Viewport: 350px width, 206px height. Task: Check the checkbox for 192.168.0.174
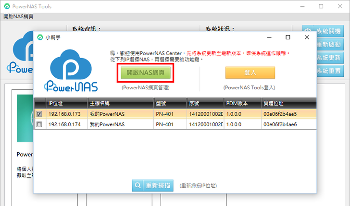pyautogui.click(x=39, y=124)
